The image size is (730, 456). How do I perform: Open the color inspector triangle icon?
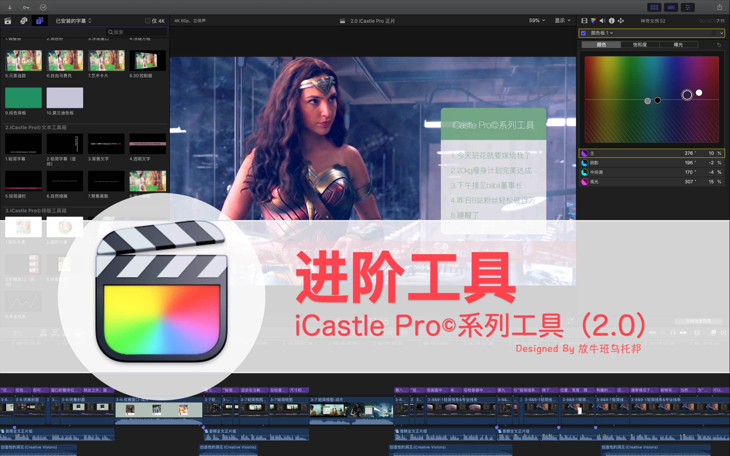click(593, 21)
